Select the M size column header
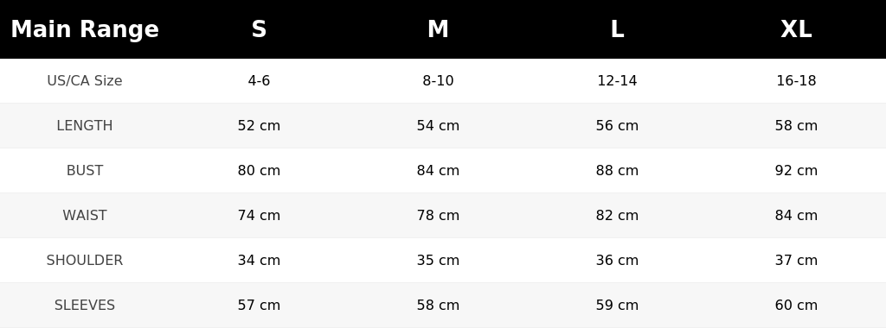 pyautogui.click(x=438, y=29)
